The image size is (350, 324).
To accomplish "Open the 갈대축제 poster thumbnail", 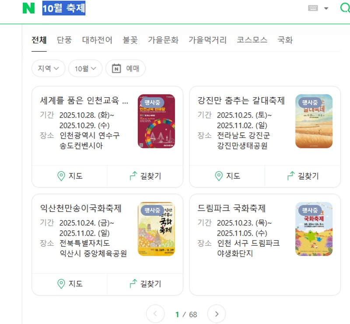I will 314,121.
